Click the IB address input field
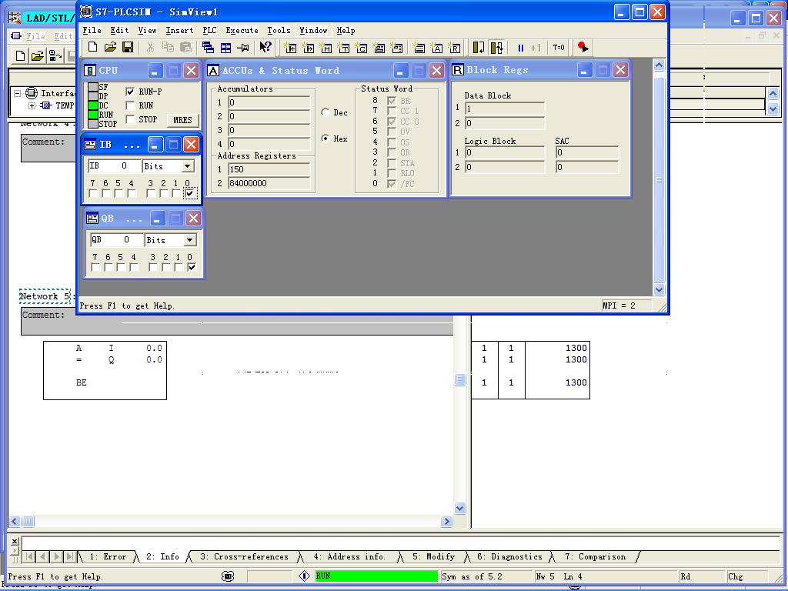 [114, 166]
